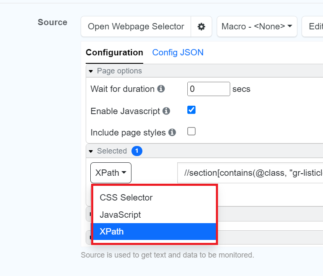
Task: Enable the Include page styles checkbox
Action: click(192, 132)
